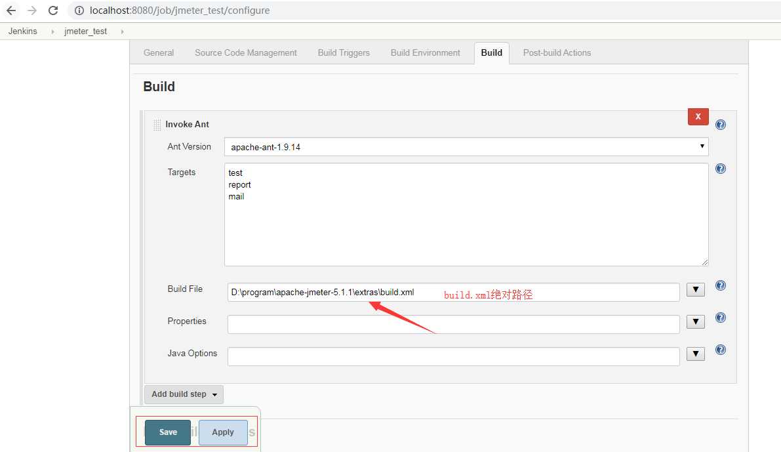Viewport: 781px width, 452px height.
Task: Go to the Build Triggers tab
Action: [344, 53]
